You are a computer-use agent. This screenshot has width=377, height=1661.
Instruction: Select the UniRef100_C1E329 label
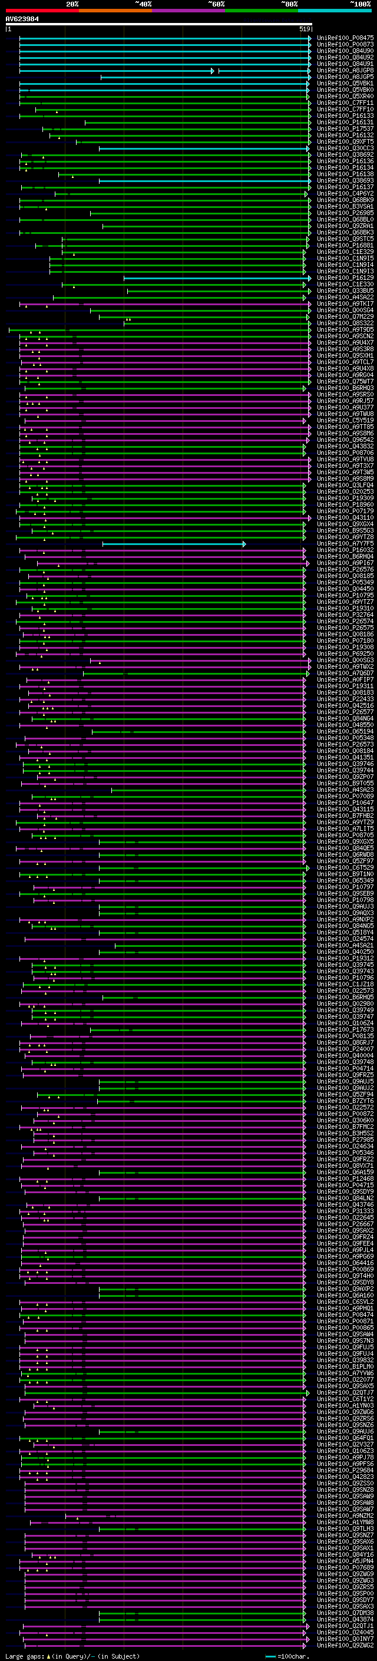345,252
